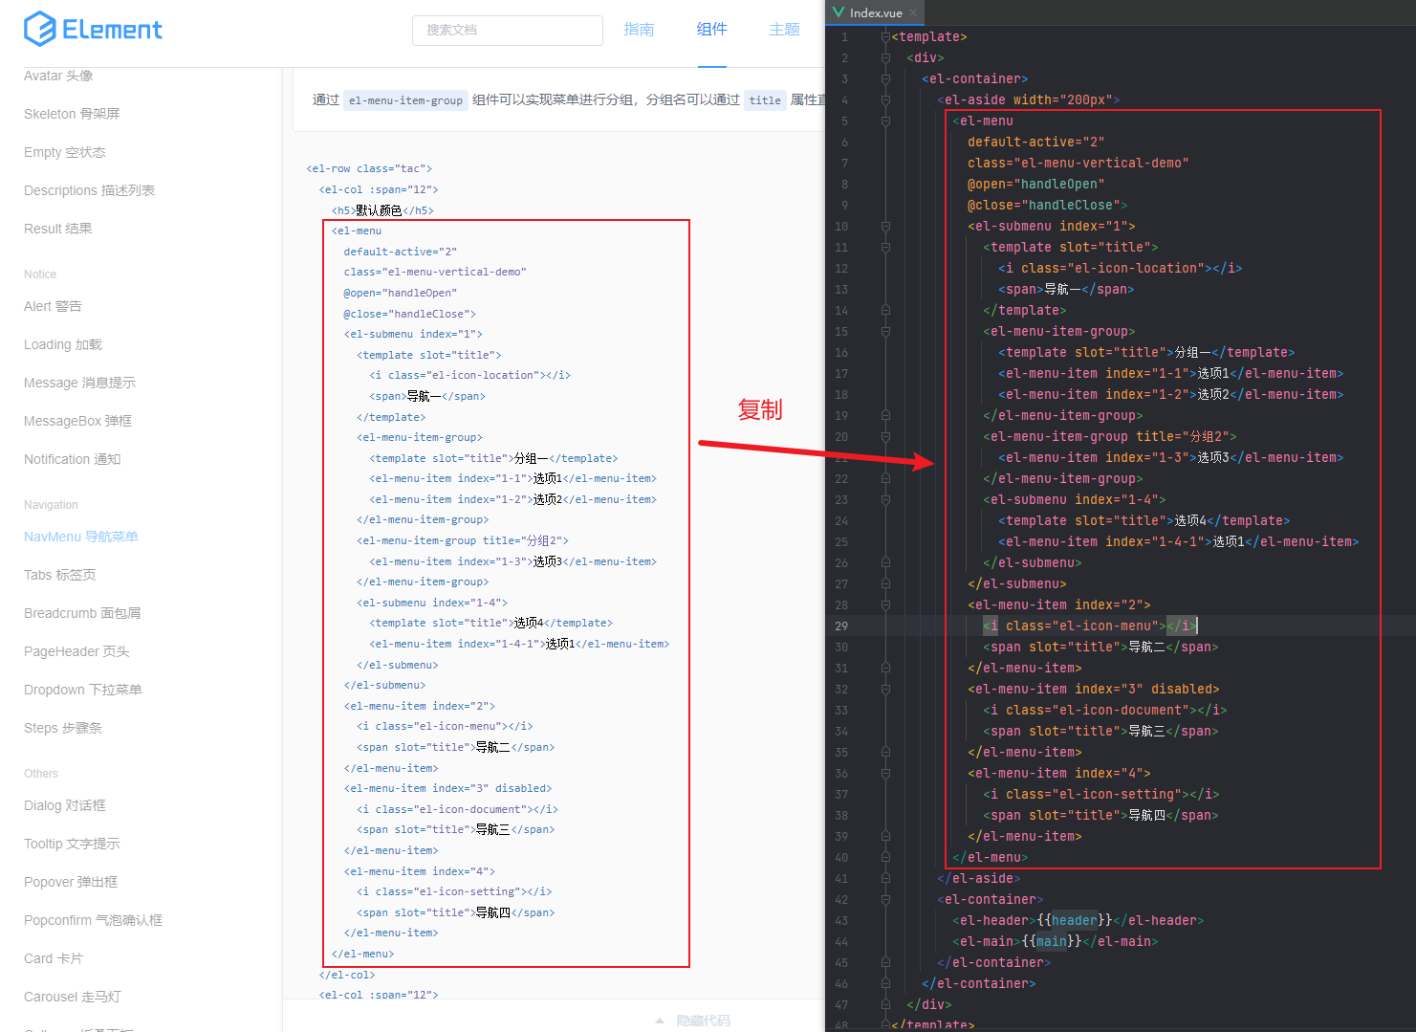
Task: Click el-icon-document class in the editor
Action: [1121, 710]
